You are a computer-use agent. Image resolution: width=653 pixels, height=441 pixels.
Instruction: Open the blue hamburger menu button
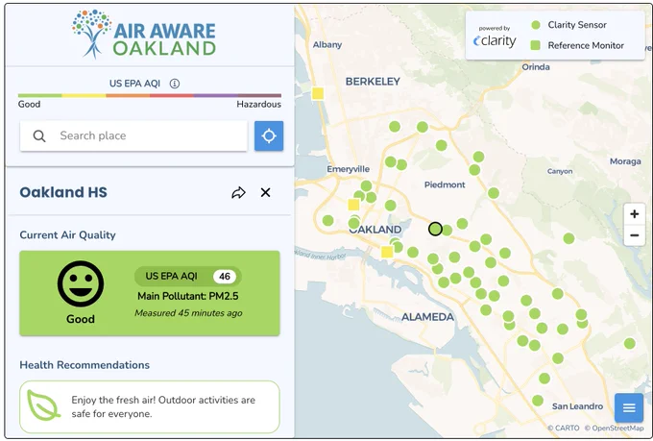pyautogui.click(x=629, y=407)
